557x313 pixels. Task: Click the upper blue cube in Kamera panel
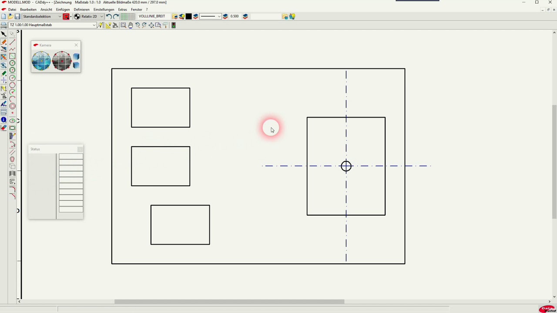click(76, 57)
